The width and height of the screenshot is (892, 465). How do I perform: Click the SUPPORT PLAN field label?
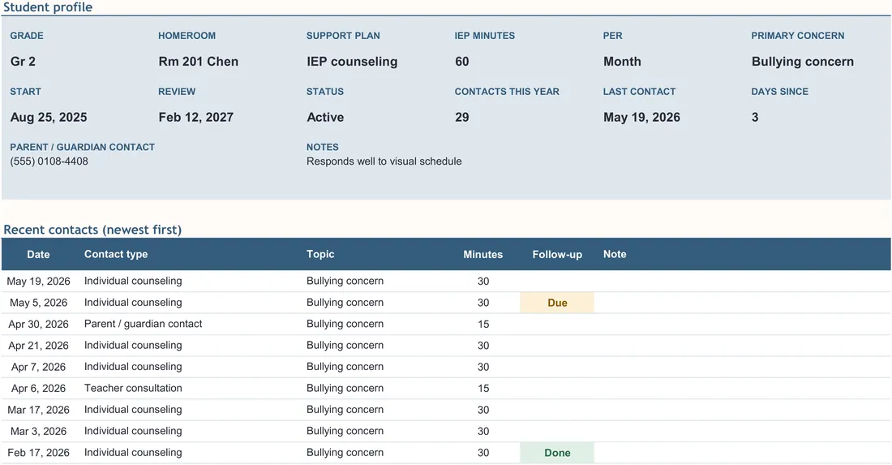click(x=343, y=35)
